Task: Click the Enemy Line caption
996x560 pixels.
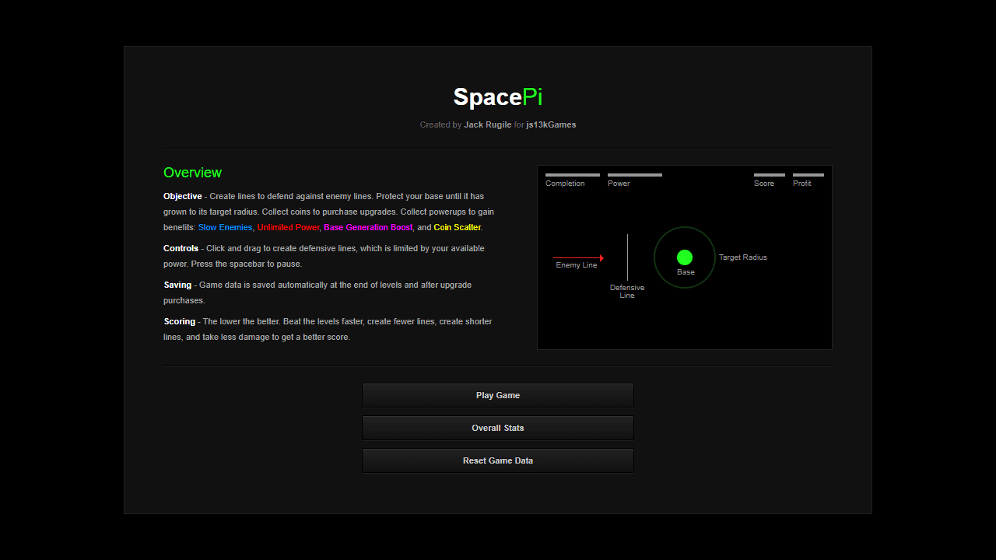Action: [577, 265]
